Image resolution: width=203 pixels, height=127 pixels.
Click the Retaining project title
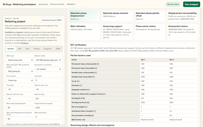point(15,22)
